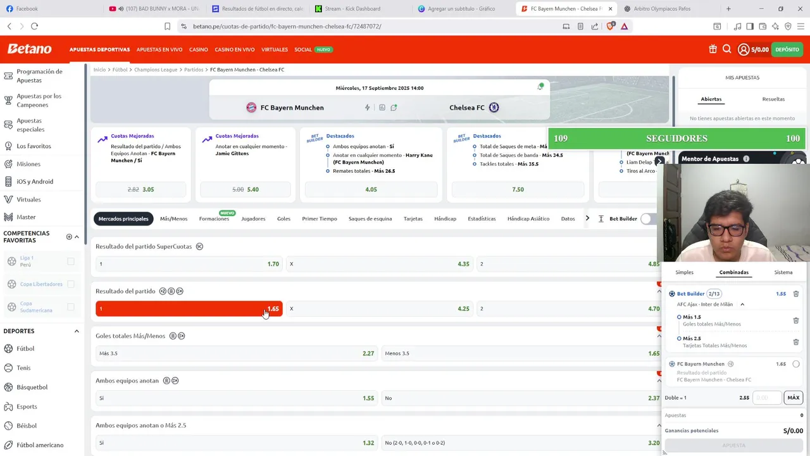Click the Brave Rewards triangle icon

click(x=624, y=26)
